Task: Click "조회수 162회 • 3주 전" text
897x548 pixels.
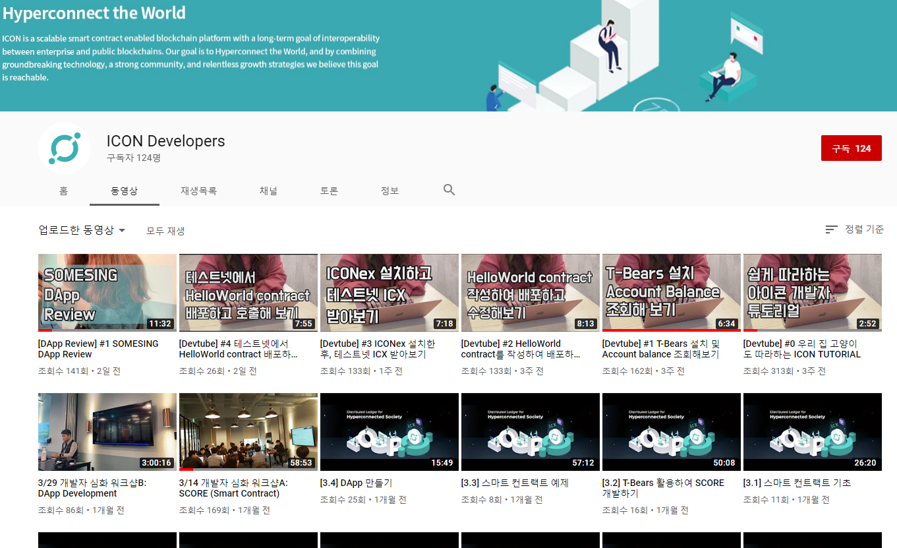Action: (643, 371)
